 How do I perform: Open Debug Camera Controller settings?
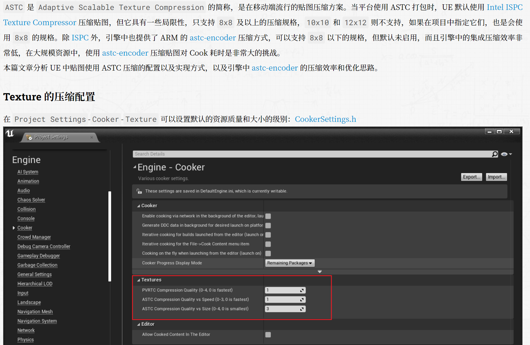point(44,246)
